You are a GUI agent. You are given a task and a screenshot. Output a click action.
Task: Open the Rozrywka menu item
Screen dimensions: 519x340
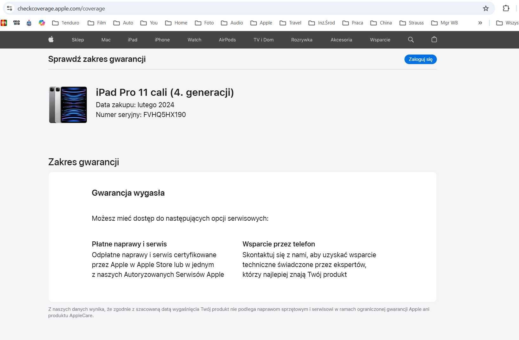pyautogui.click(x=302, y=40)
